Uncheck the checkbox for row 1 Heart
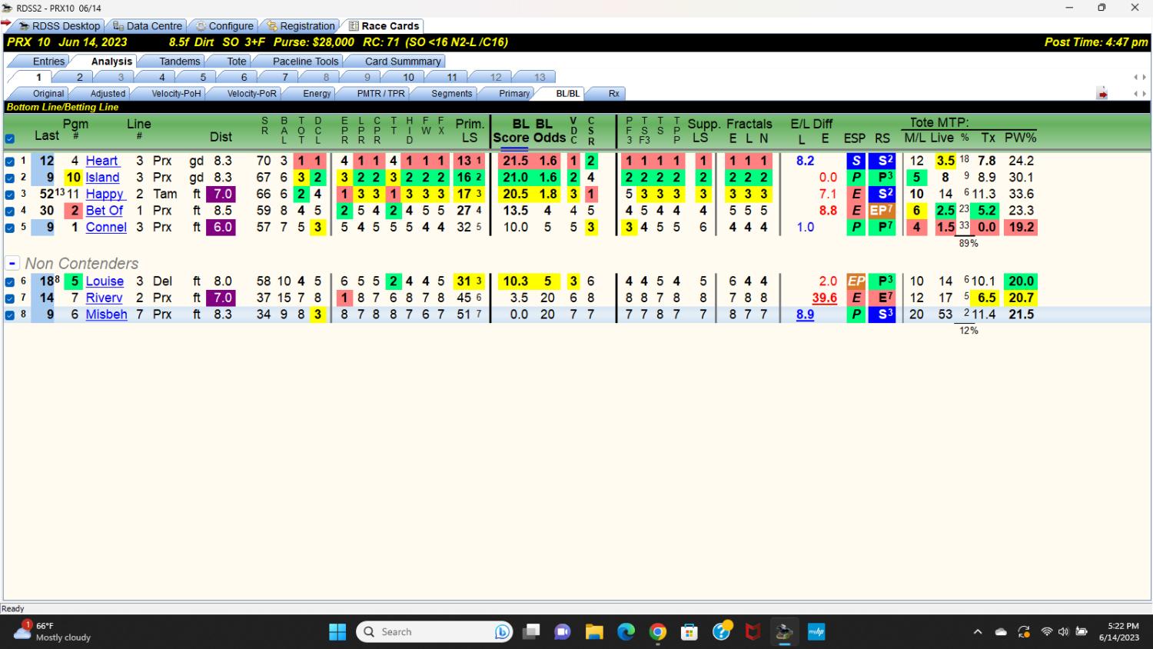Image resolution: width=1153 pixels, height=649 pixels. pos(10,161)
